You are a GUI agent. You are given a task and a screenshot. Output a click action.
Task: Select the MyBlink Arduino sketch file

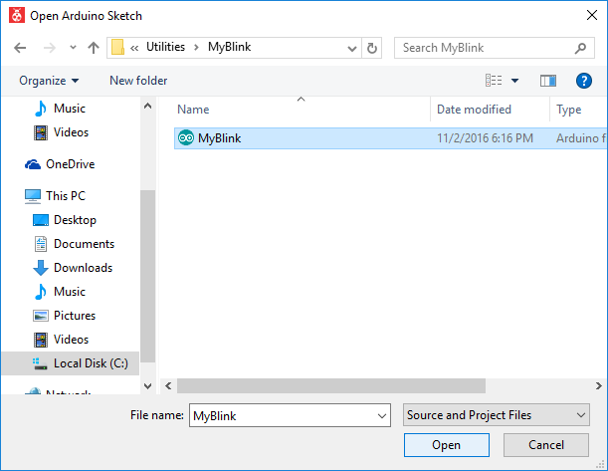tap(391, 138)
